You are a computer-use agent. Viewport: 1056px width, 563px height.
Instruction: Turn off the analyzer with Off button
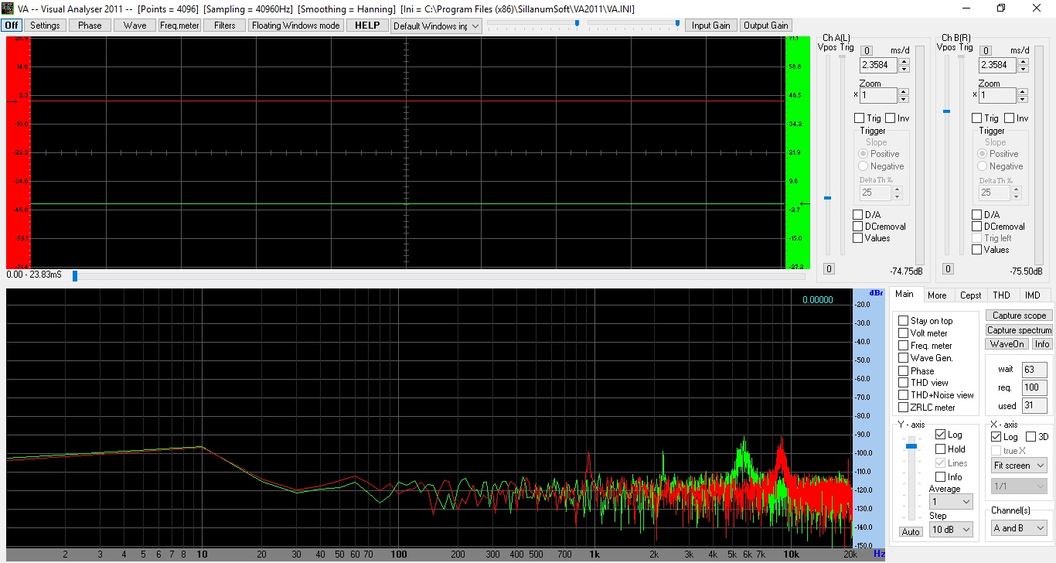pos(12,26)
